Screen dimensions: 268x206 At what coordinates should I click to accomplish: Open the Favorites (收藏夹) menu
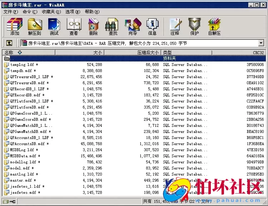click(51, 12)
